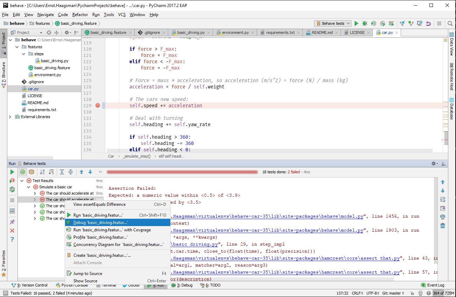Image resolution: width=456 pixels, height=297 pixels.
Task: Clear console with trash can icon
Action: (x=443, y=226)
